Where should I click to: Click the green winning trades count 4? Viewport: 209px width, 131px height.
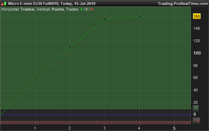81,9
